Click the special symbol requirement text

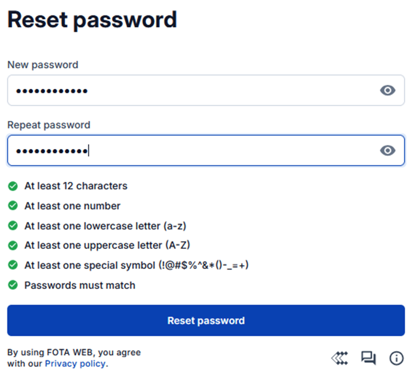click(x=136, y=265)
